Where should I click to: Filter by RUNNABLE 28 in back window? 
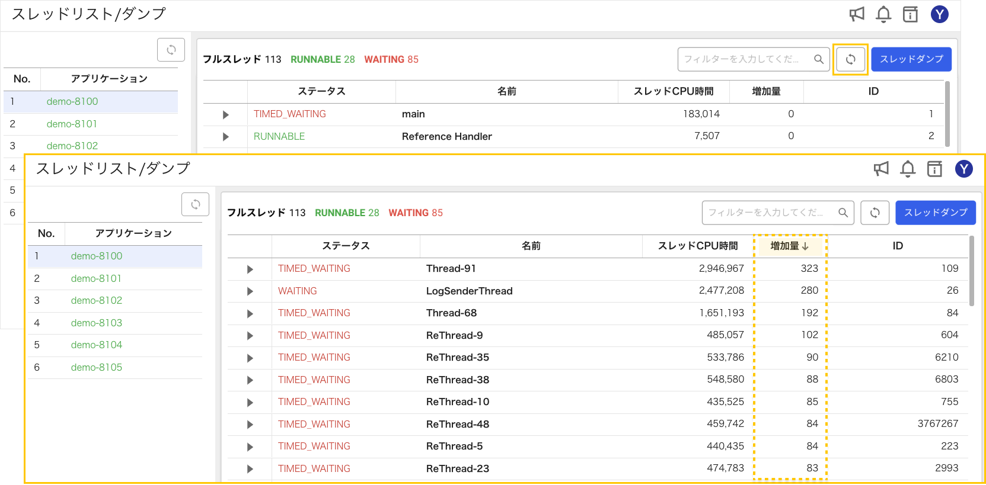coord(323,59)
